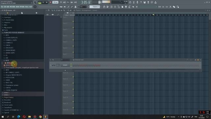The height and width of the screenshot is (119, 211).
Task: Mute Track 2 with its green dot
Action: pyautogui.click(x=73, y=27)
